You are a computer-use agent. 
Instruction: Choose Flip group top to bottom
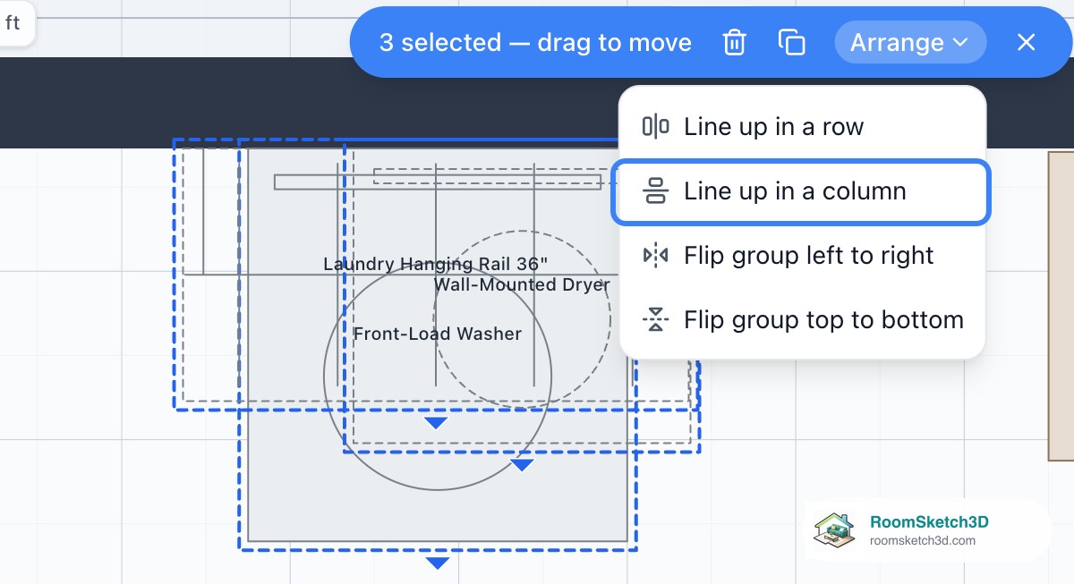coord(802,320)
